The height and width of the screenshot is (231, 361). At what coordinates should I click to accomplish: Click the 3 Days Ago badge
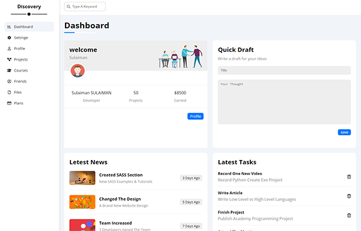pyautogui.click(x=191, y=178)
